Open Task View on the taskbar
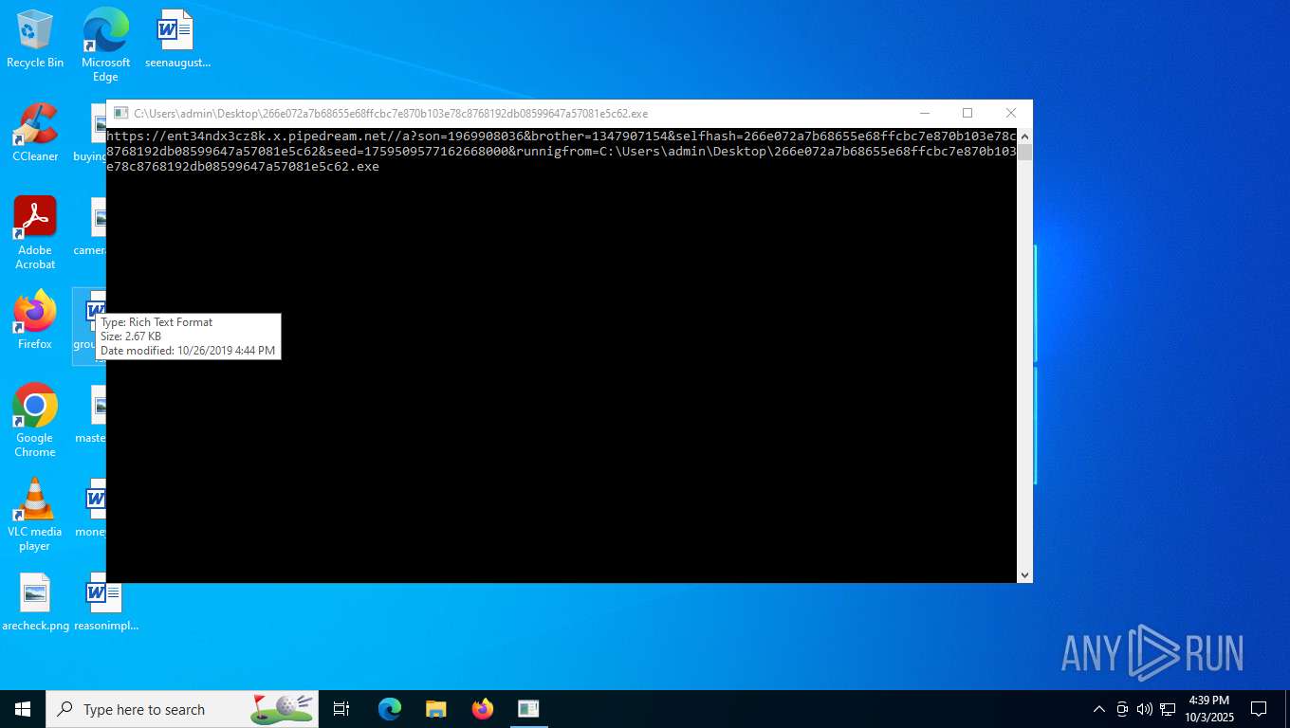The height and width of the screenshot is (728, 1290). tap(341, 709)
